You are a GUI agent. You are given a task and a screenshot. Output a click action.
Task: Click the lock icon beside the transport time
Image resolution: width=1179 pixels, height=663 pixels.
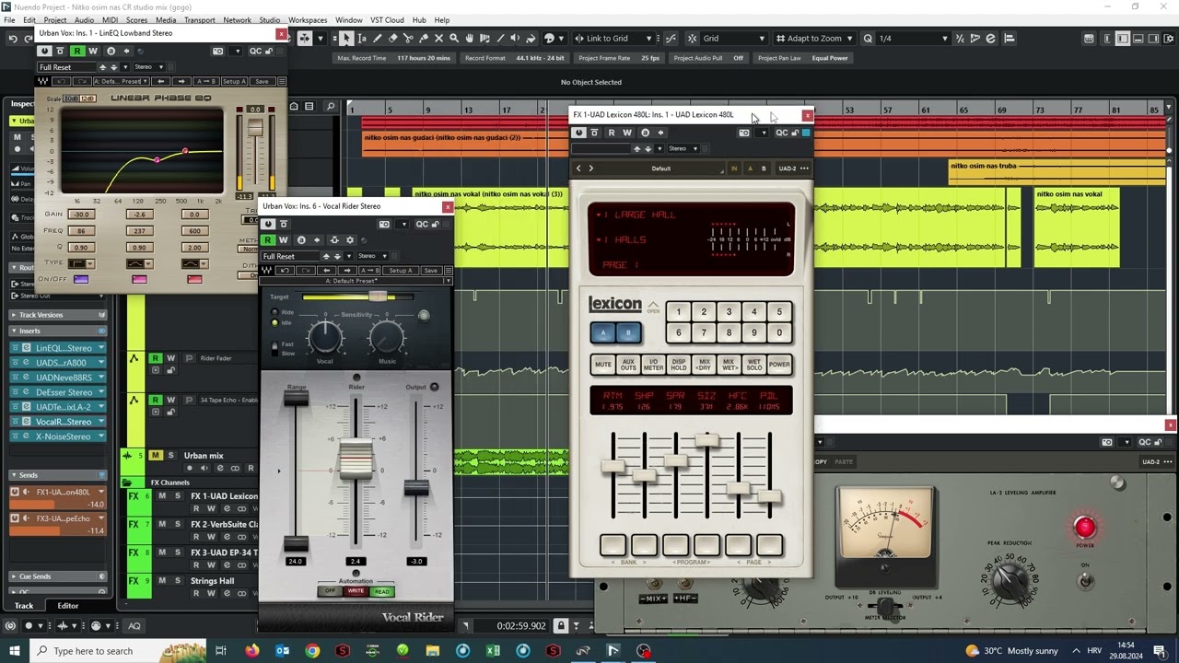coord(560,626)
